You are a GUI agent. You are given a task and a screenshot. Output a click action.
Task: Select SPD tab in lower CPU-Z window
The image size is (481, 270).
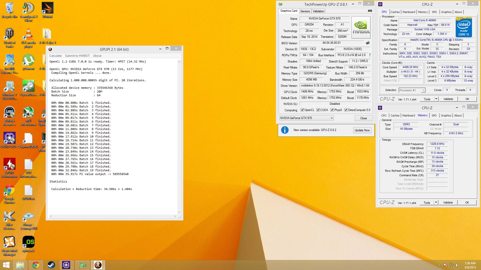(434, 115)
